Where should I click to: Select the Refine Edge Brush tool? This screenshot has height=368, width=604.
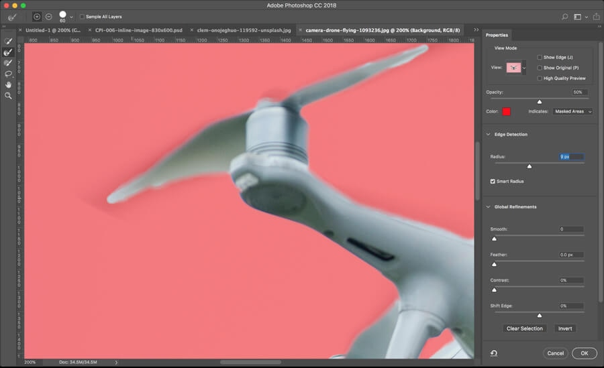pos(9,52)
